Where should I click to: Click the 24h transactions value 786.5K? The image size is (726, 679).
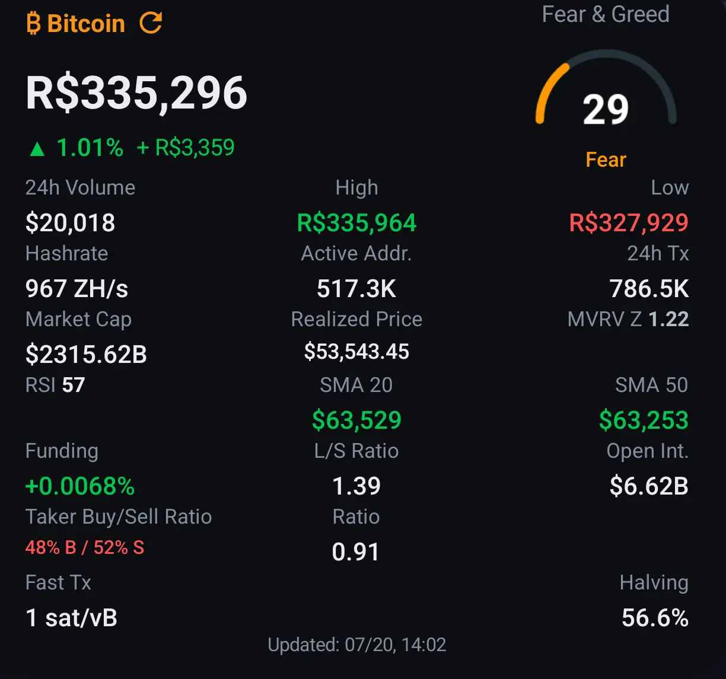(649, 289)
